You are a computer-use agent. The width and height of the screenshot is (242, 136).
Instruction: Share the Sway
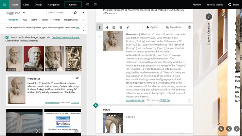tap(234, 4)
